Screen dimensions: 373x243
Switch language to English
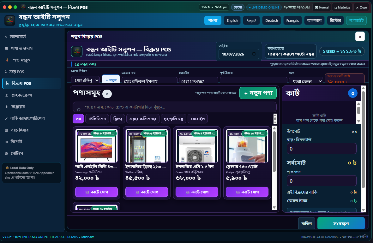point(232,21)
